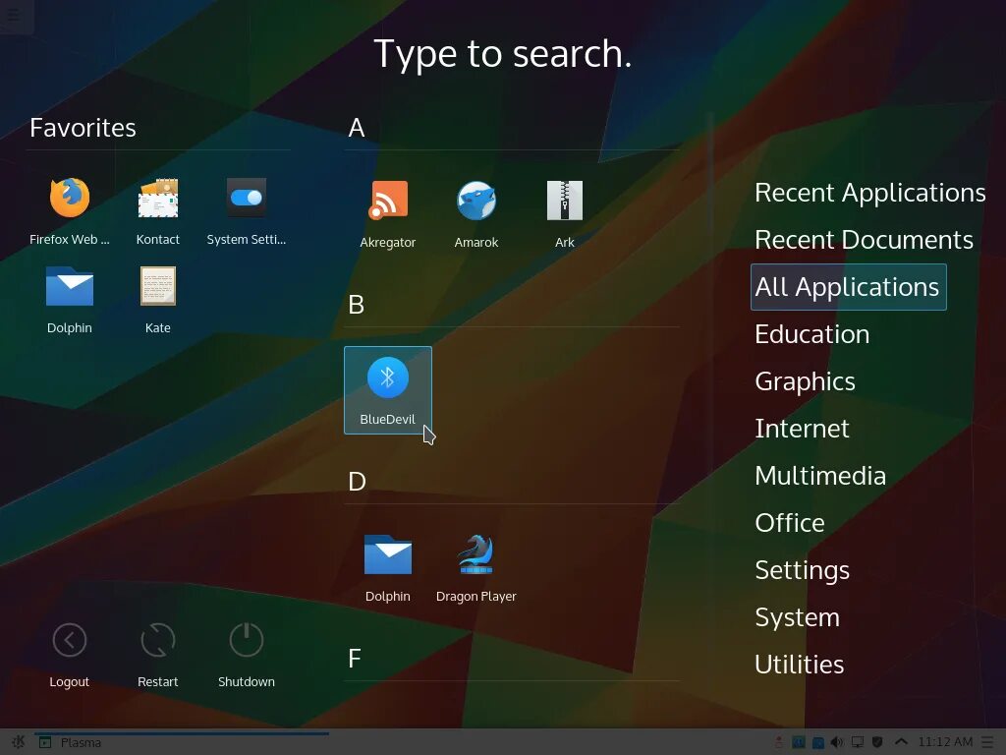Image resolution: width=1006 pixels, height=755 pixels.
Task: Click the 'F' section header
Action: 354,659
